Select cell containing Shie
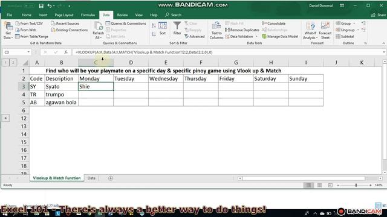This screenshot has height=217, width=387. pos(96,87)
